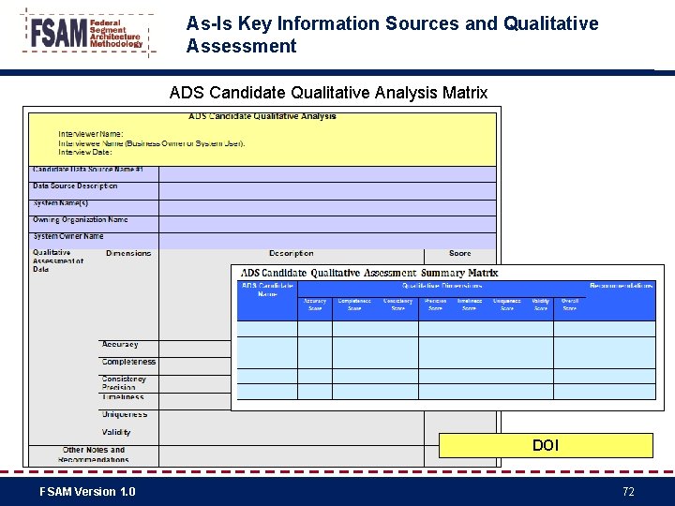Click the "Overall Score" column header
This screenshot has height=506, width=675.
tap(570, 305)
